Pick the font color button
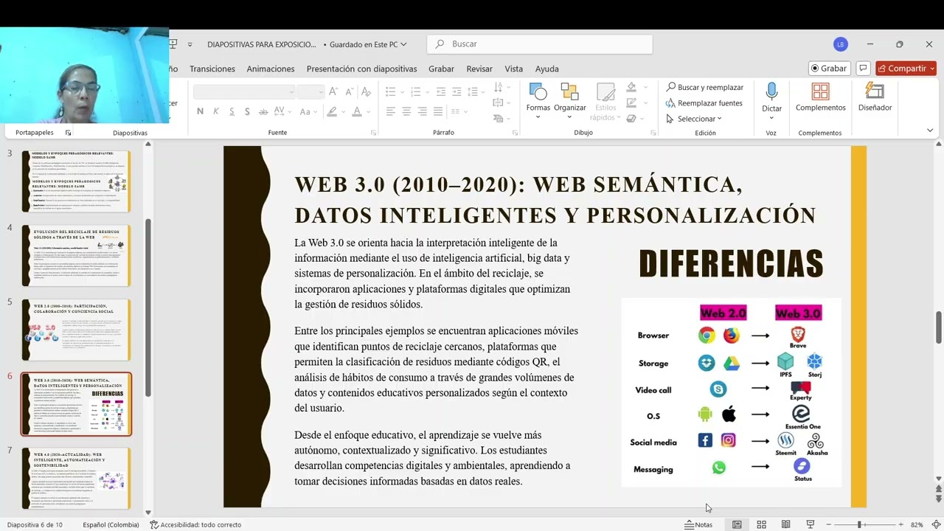 click(x=357, y=111)
